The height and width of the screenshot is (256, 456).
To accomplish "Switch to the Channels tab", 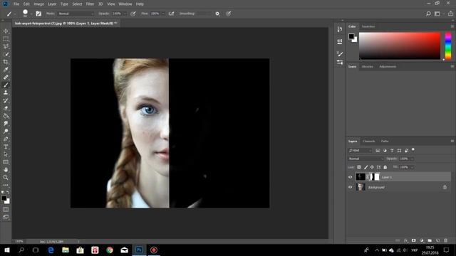I will pos(369,142).
